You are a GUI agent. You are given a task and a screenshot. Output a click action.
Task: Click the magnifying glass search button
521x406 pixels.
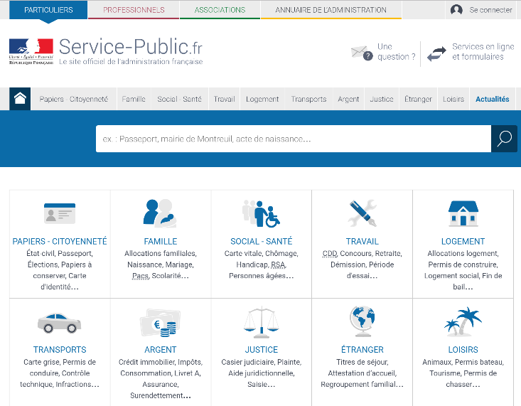tap(504, 139)
